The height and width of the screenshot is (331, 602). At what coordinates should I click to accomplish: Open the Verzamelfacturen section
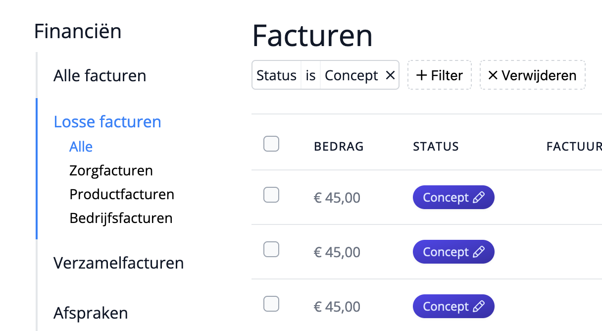119,263
